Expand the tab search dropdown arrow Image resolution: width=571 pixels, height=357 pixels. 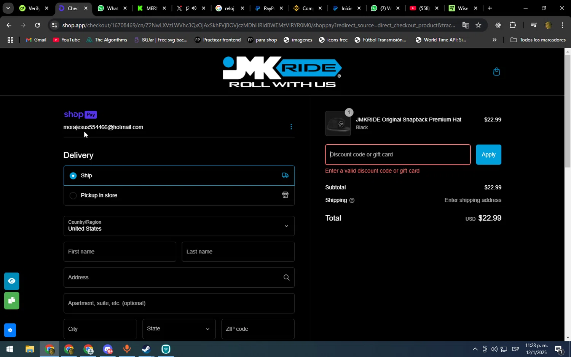(x=8, y=8)
